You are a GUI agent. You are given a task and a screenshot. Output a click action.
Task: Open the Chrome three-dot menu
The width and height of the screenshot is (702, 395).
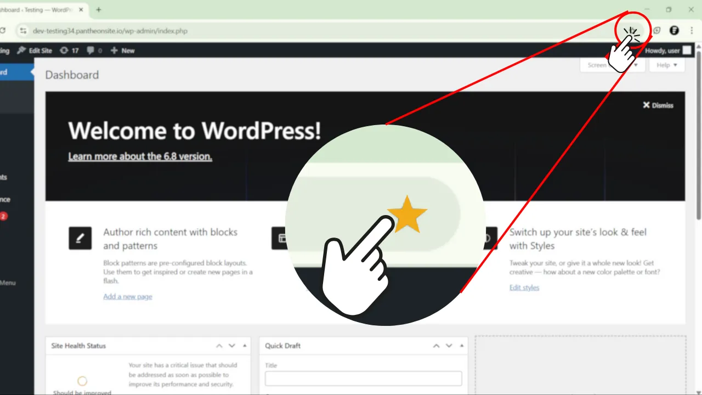[x=691, y=31]
